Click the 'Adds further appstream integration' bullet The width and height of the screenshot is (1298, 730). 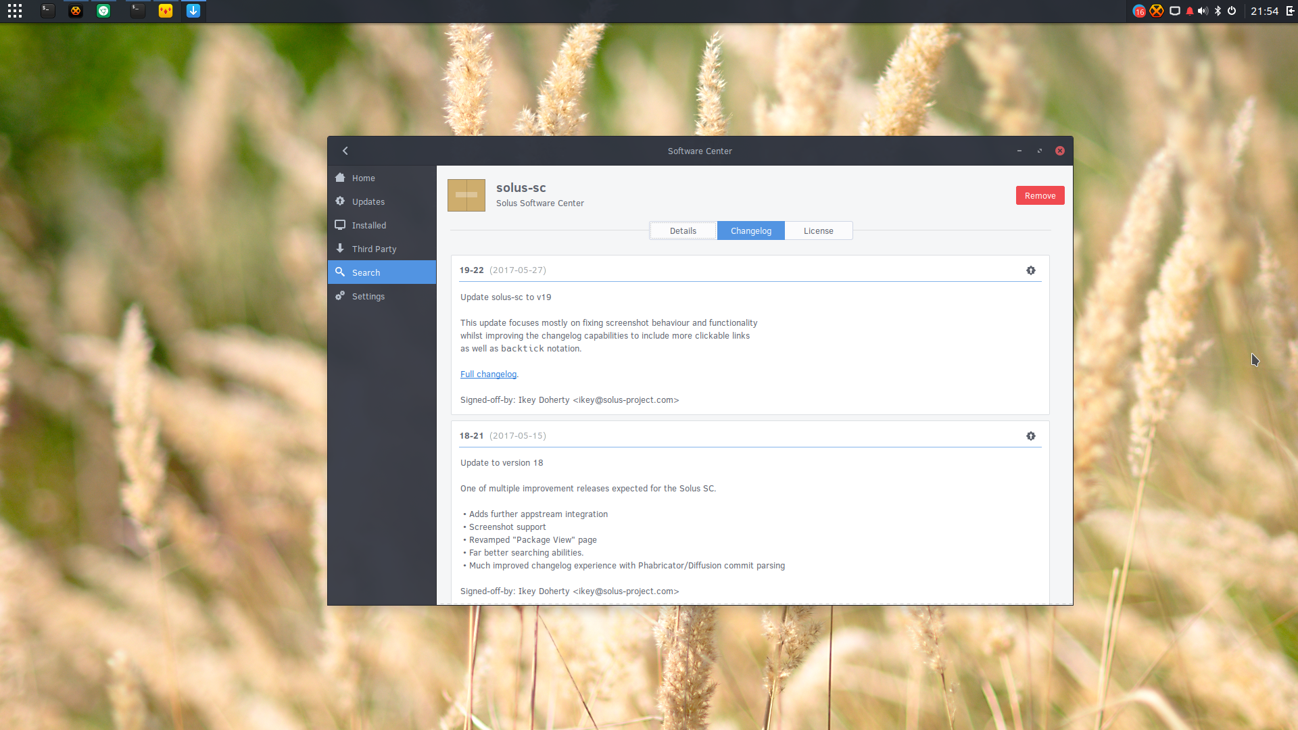[x=538, y=514]
